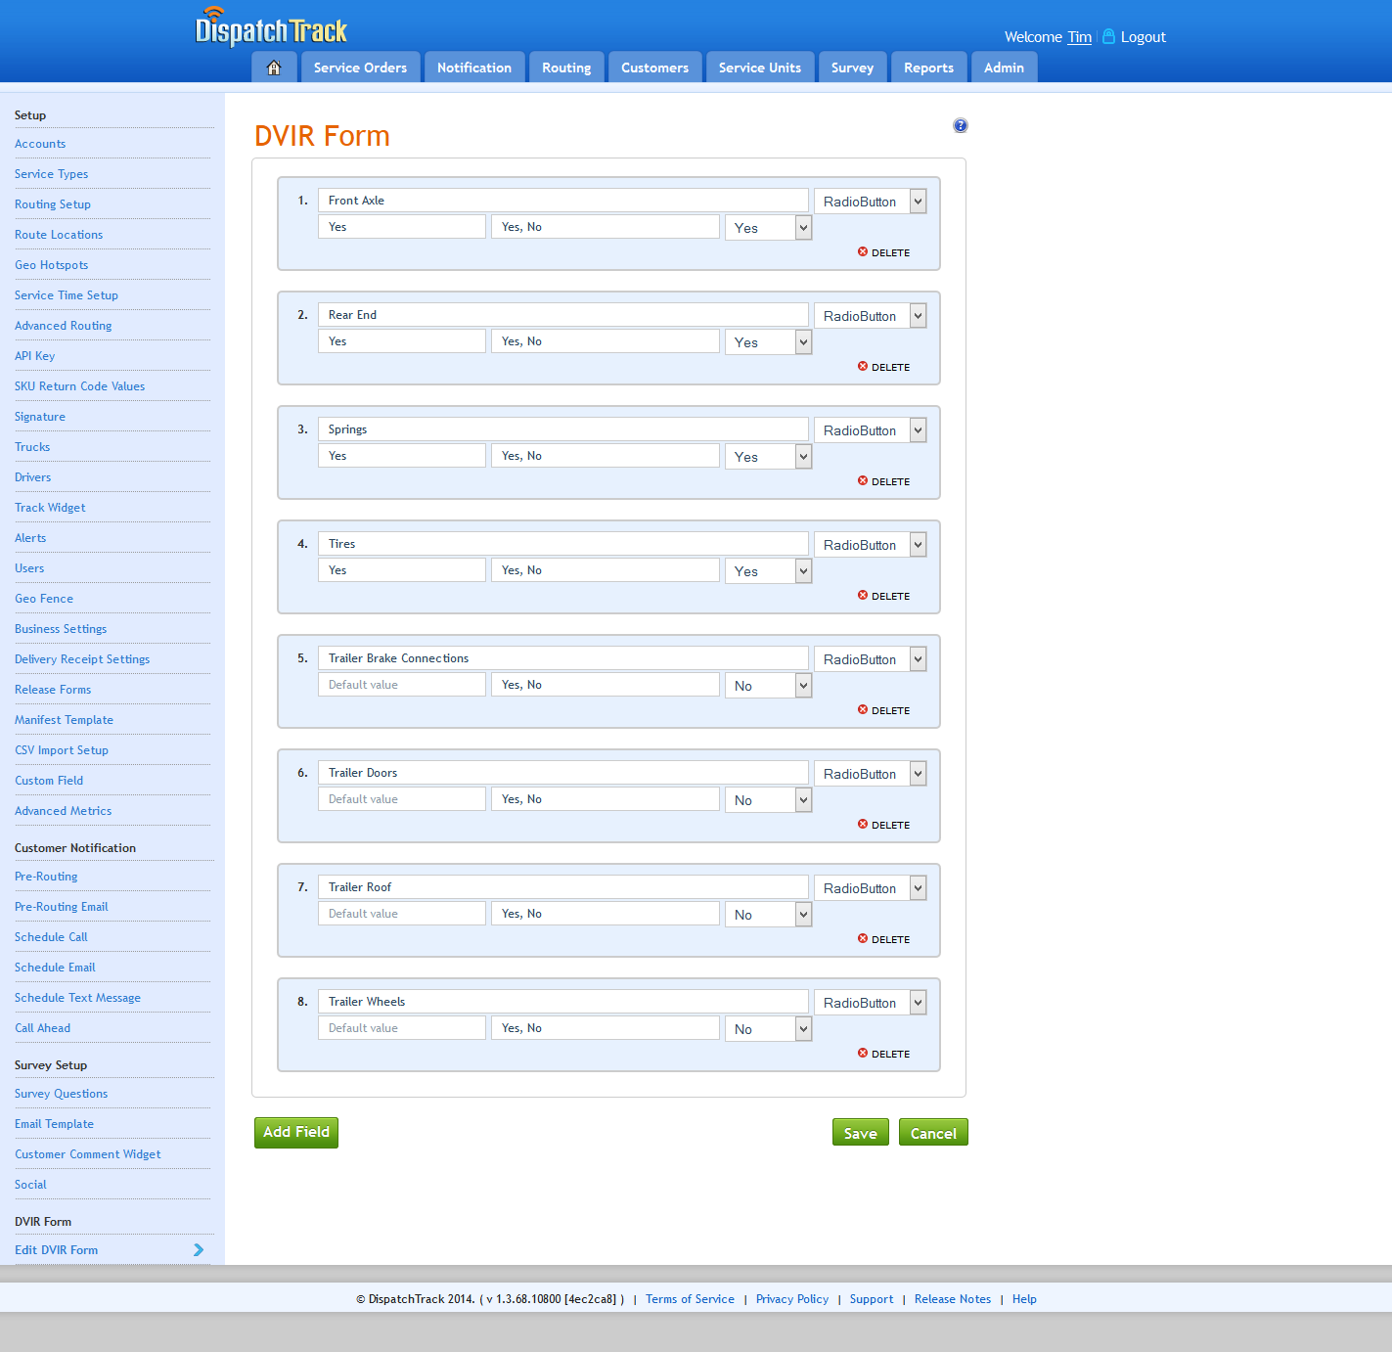Click the Add Field button
The height and width of the screenshot is (1352, 1392).
[296, 1132]
